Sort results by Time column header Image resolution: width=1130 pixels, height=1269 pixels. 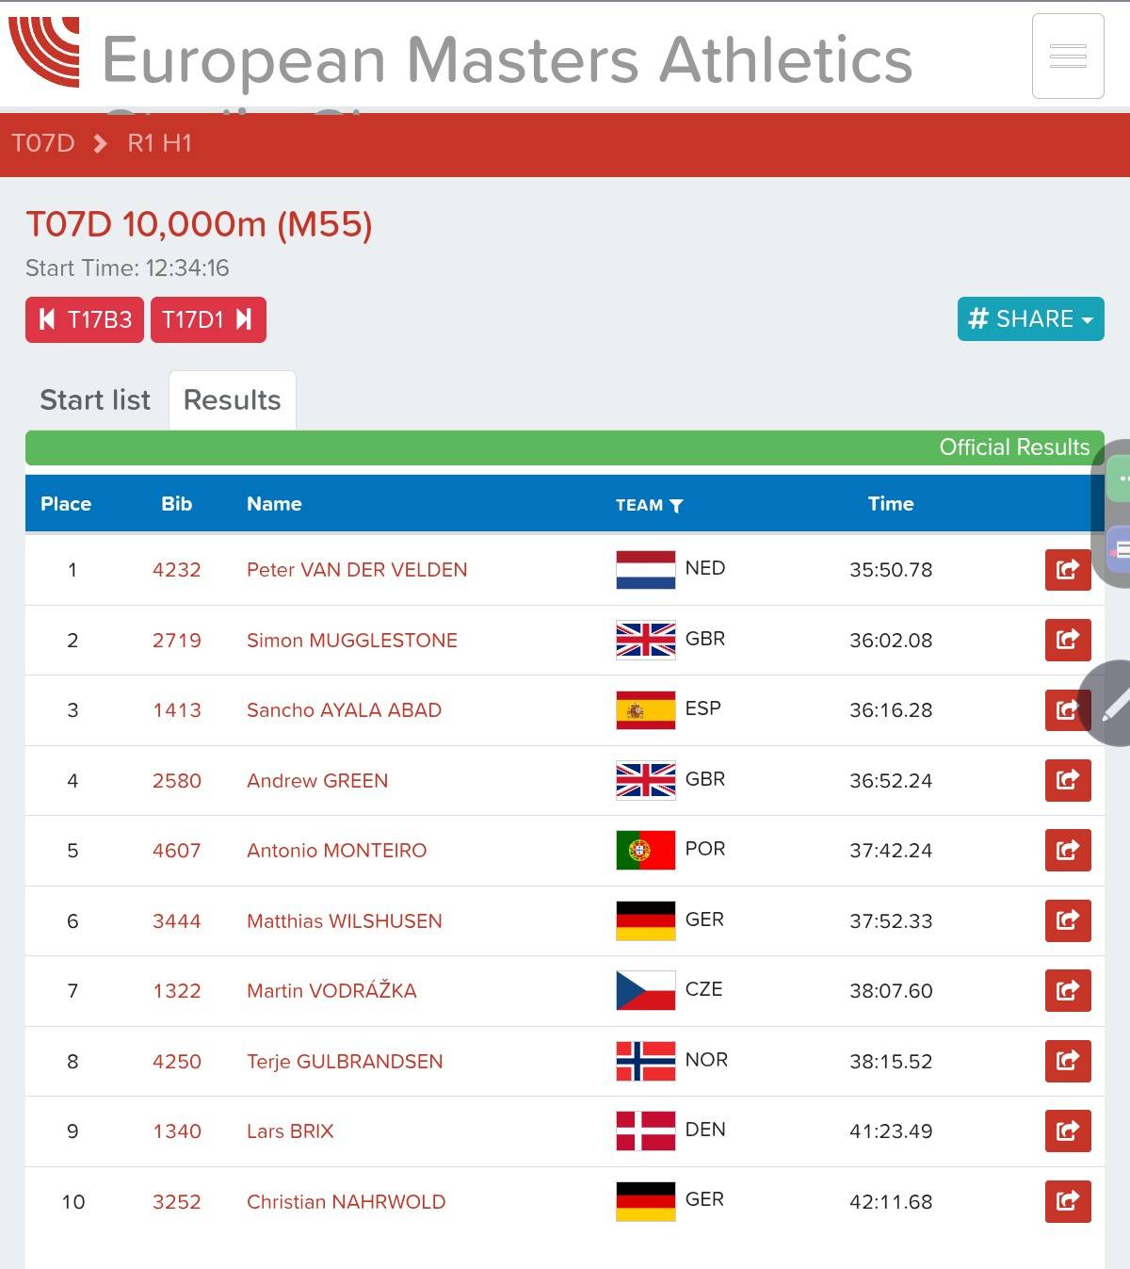(x=891, y=504)
